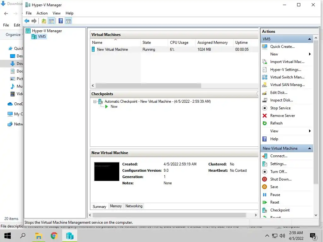This screenshot has width=323, height=242.
Task: Open the Action menu
Action: pyautogui.click(x=42, y=13)
